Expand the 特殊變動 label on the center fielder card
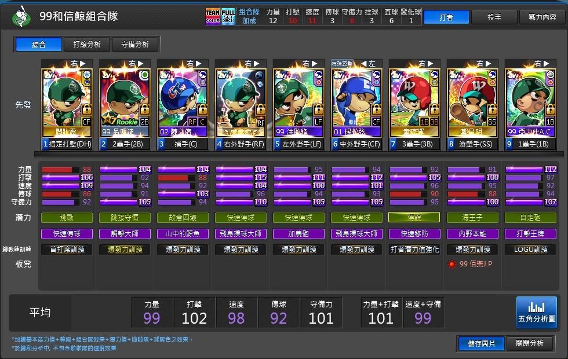The width and height of the screenshot is (568, 359). (343, 64)
